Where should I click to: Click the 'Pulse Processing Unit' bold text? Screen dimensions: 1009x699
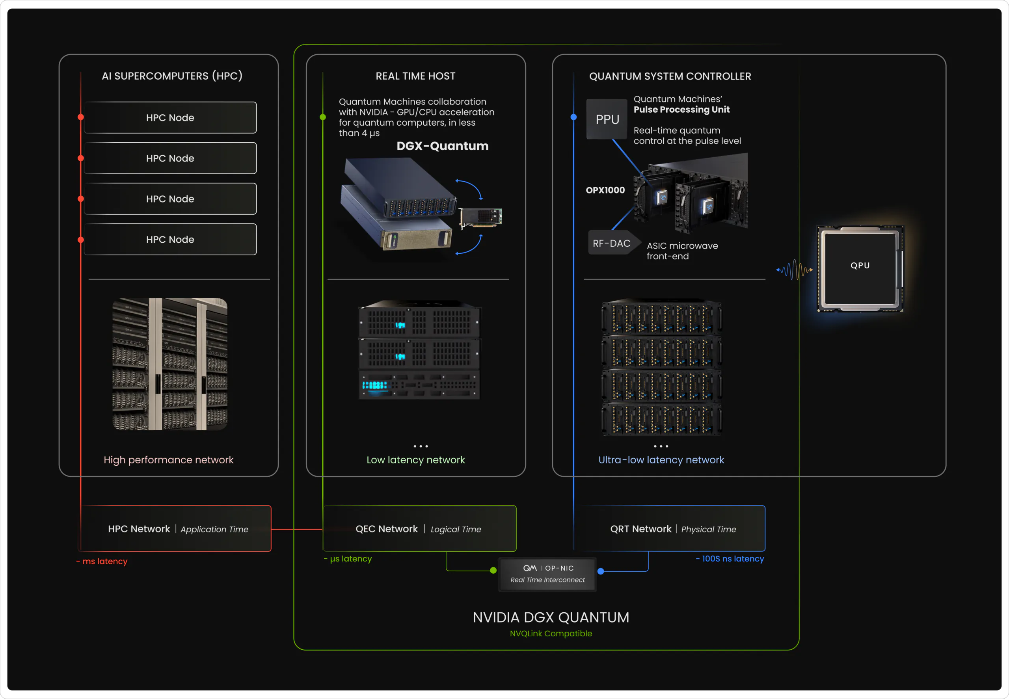(x=681, y=110)
